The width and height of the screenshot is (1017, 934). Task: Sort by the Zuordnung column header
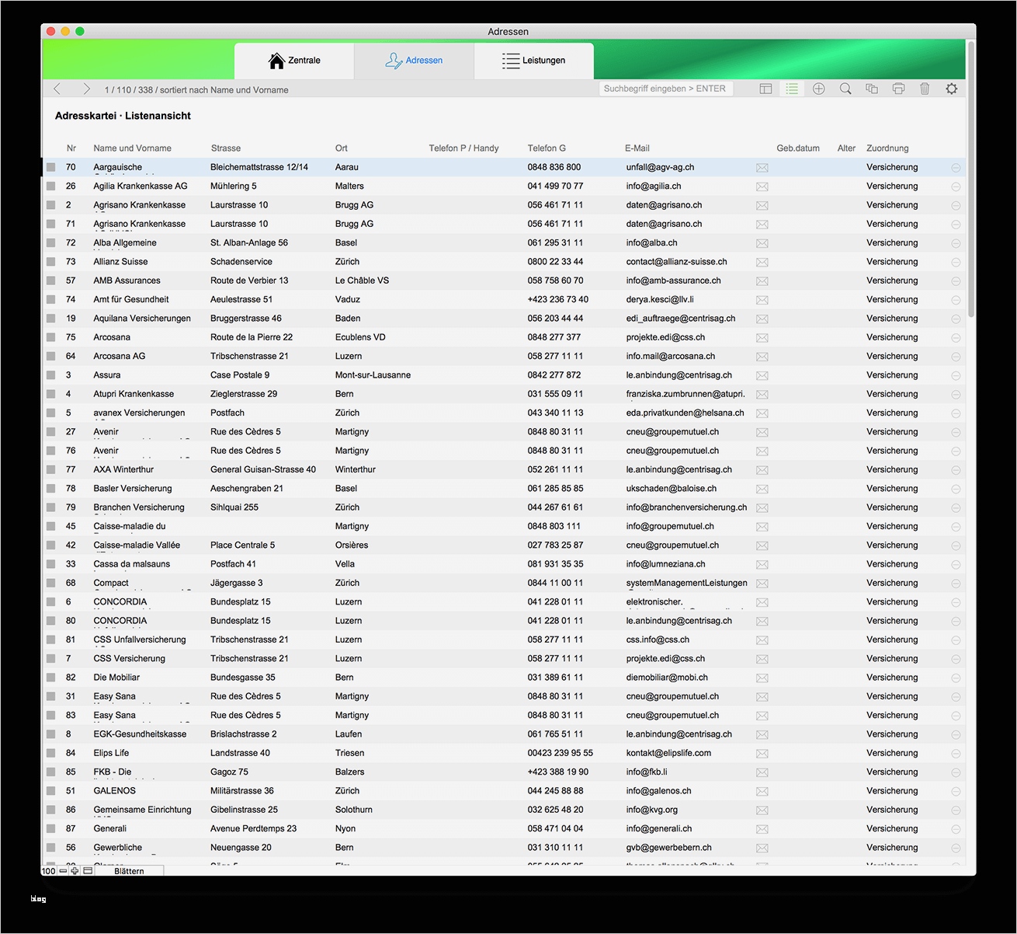[887, 148]
